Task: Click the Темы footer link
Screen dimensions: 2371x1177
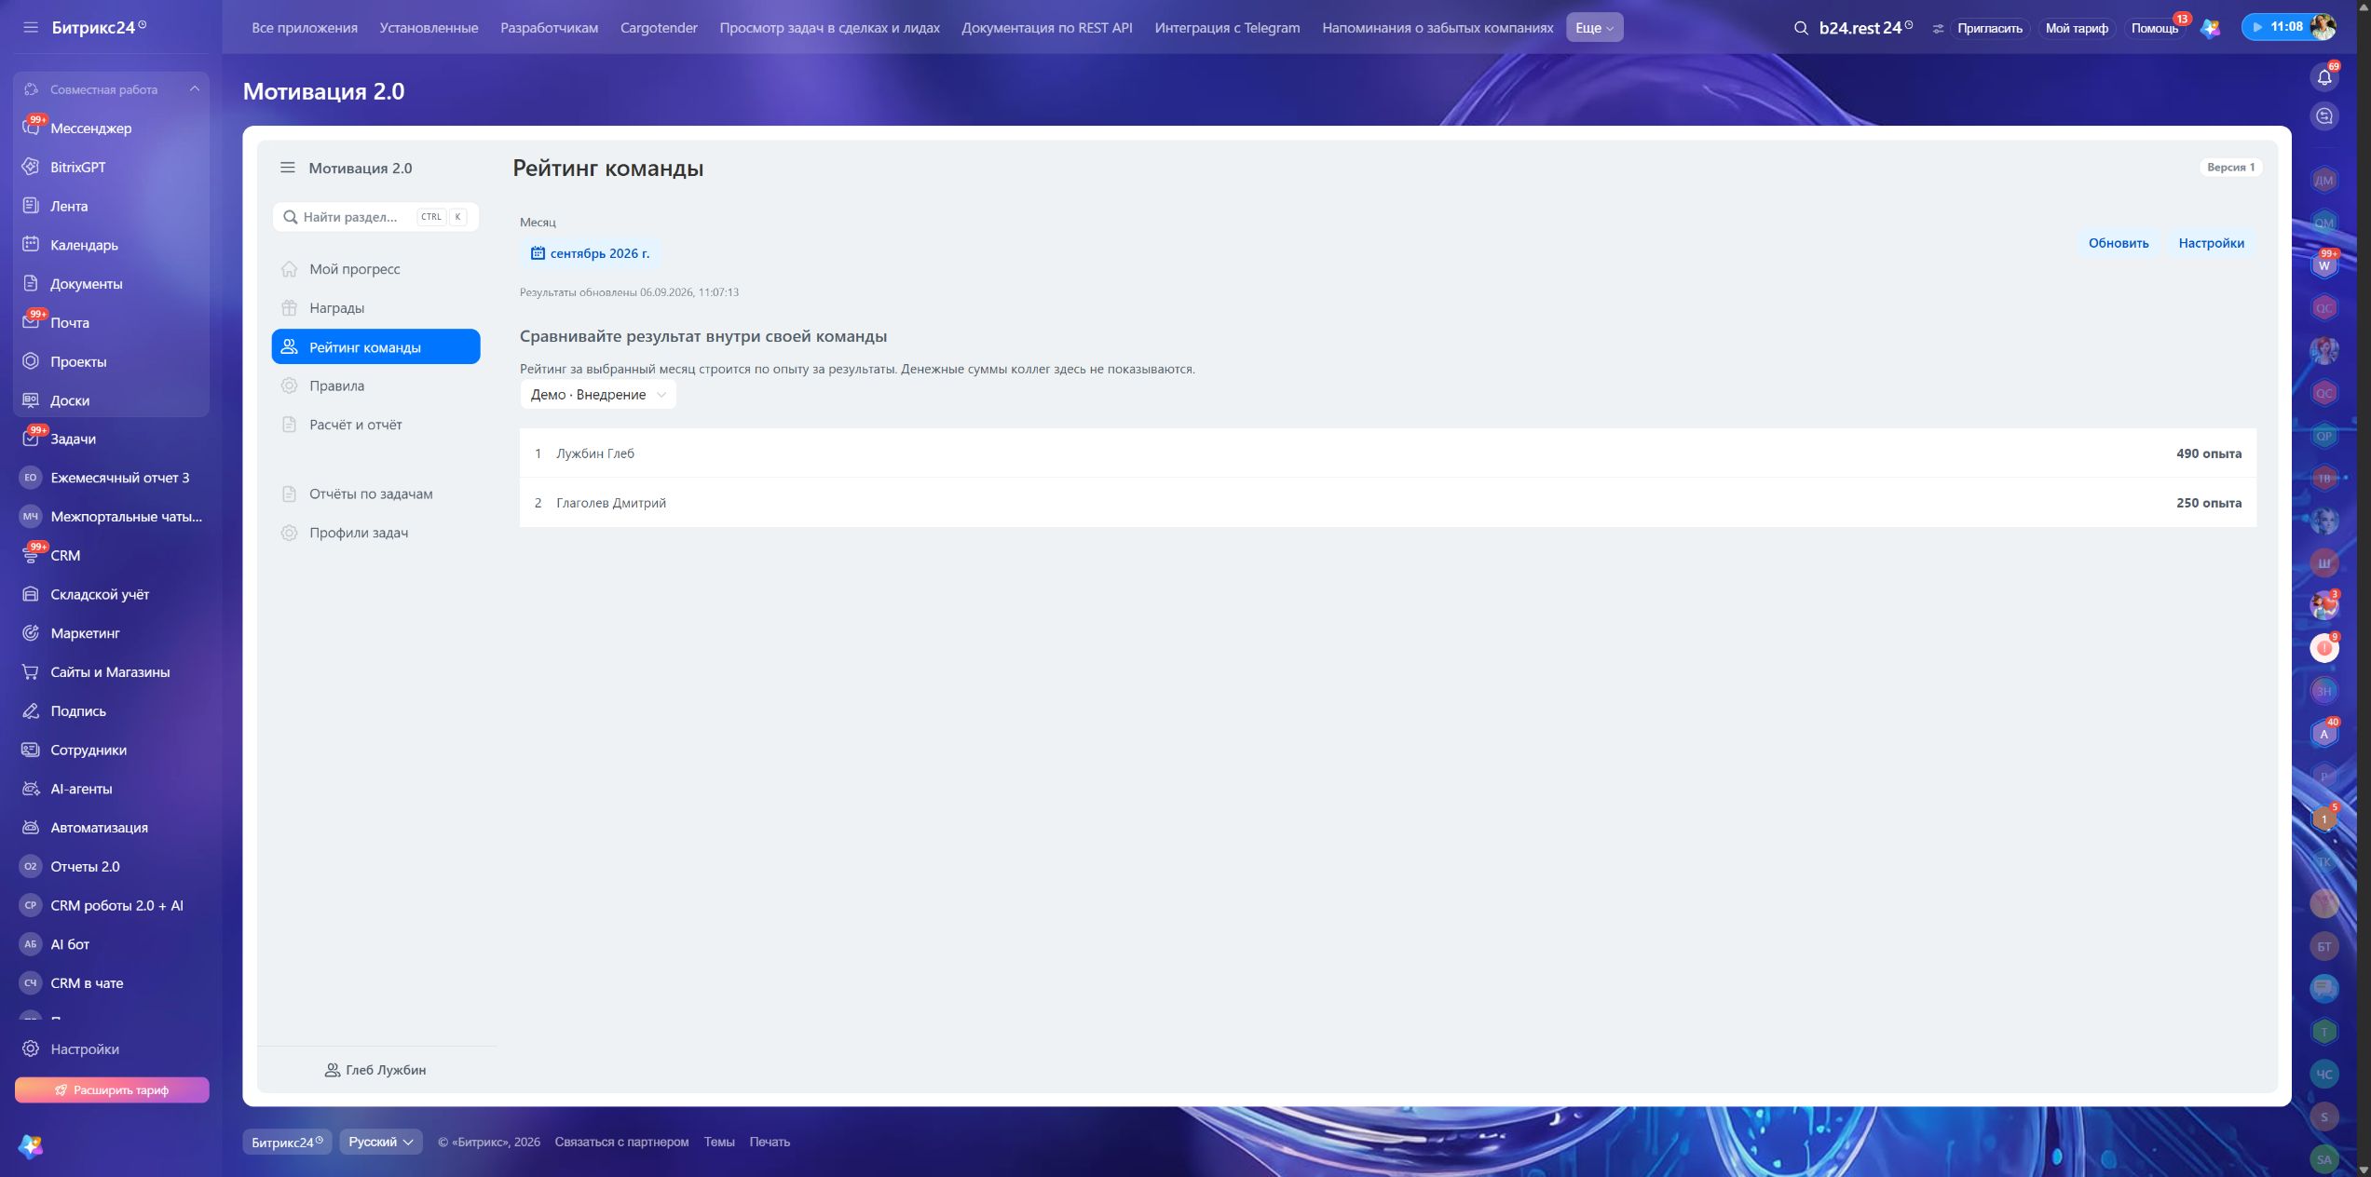Action: 718,1142
